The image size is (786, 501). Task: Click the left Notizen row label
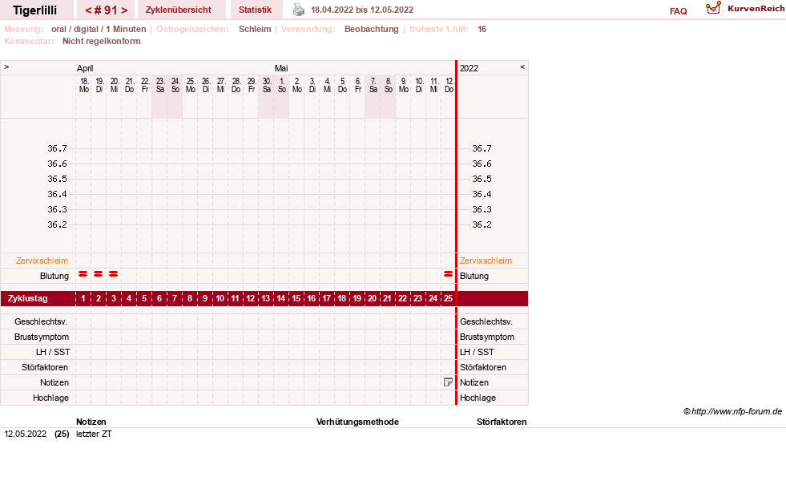pyautogui.click(x=54, y=382)
